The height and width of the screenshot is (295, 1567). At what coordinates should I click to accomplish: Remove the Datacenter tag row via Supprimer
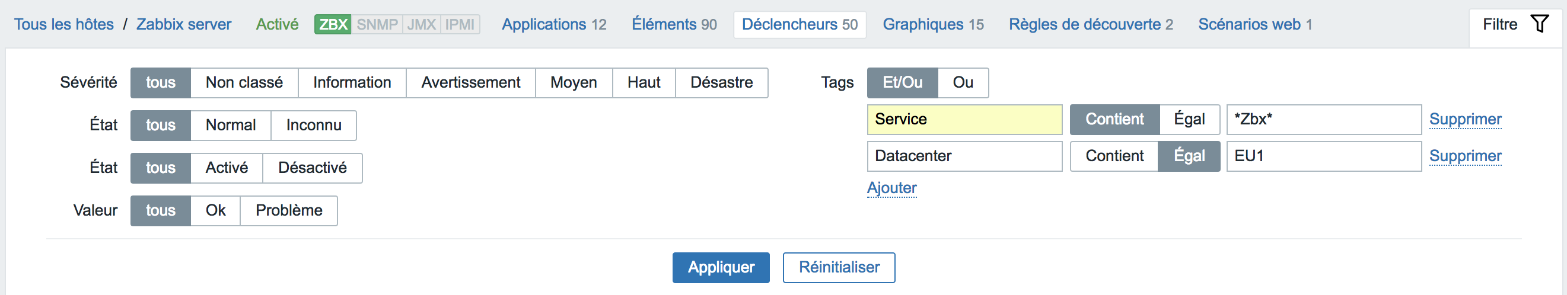[x=1465, y=156]
